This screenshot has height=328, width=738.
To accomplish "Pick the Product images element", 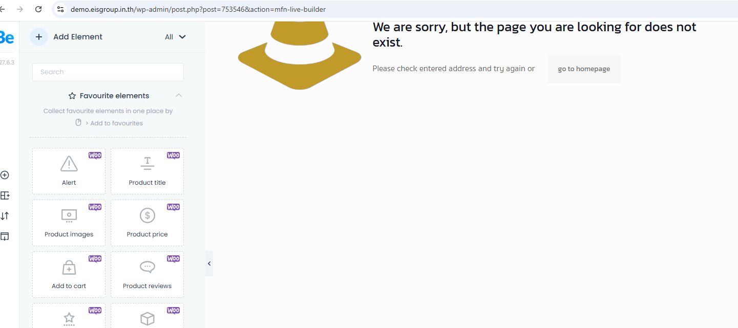I will point(69,223).
